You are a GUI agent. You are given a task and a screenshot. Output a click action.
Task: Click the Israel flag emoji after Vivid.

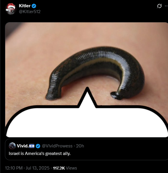point(32,146)
